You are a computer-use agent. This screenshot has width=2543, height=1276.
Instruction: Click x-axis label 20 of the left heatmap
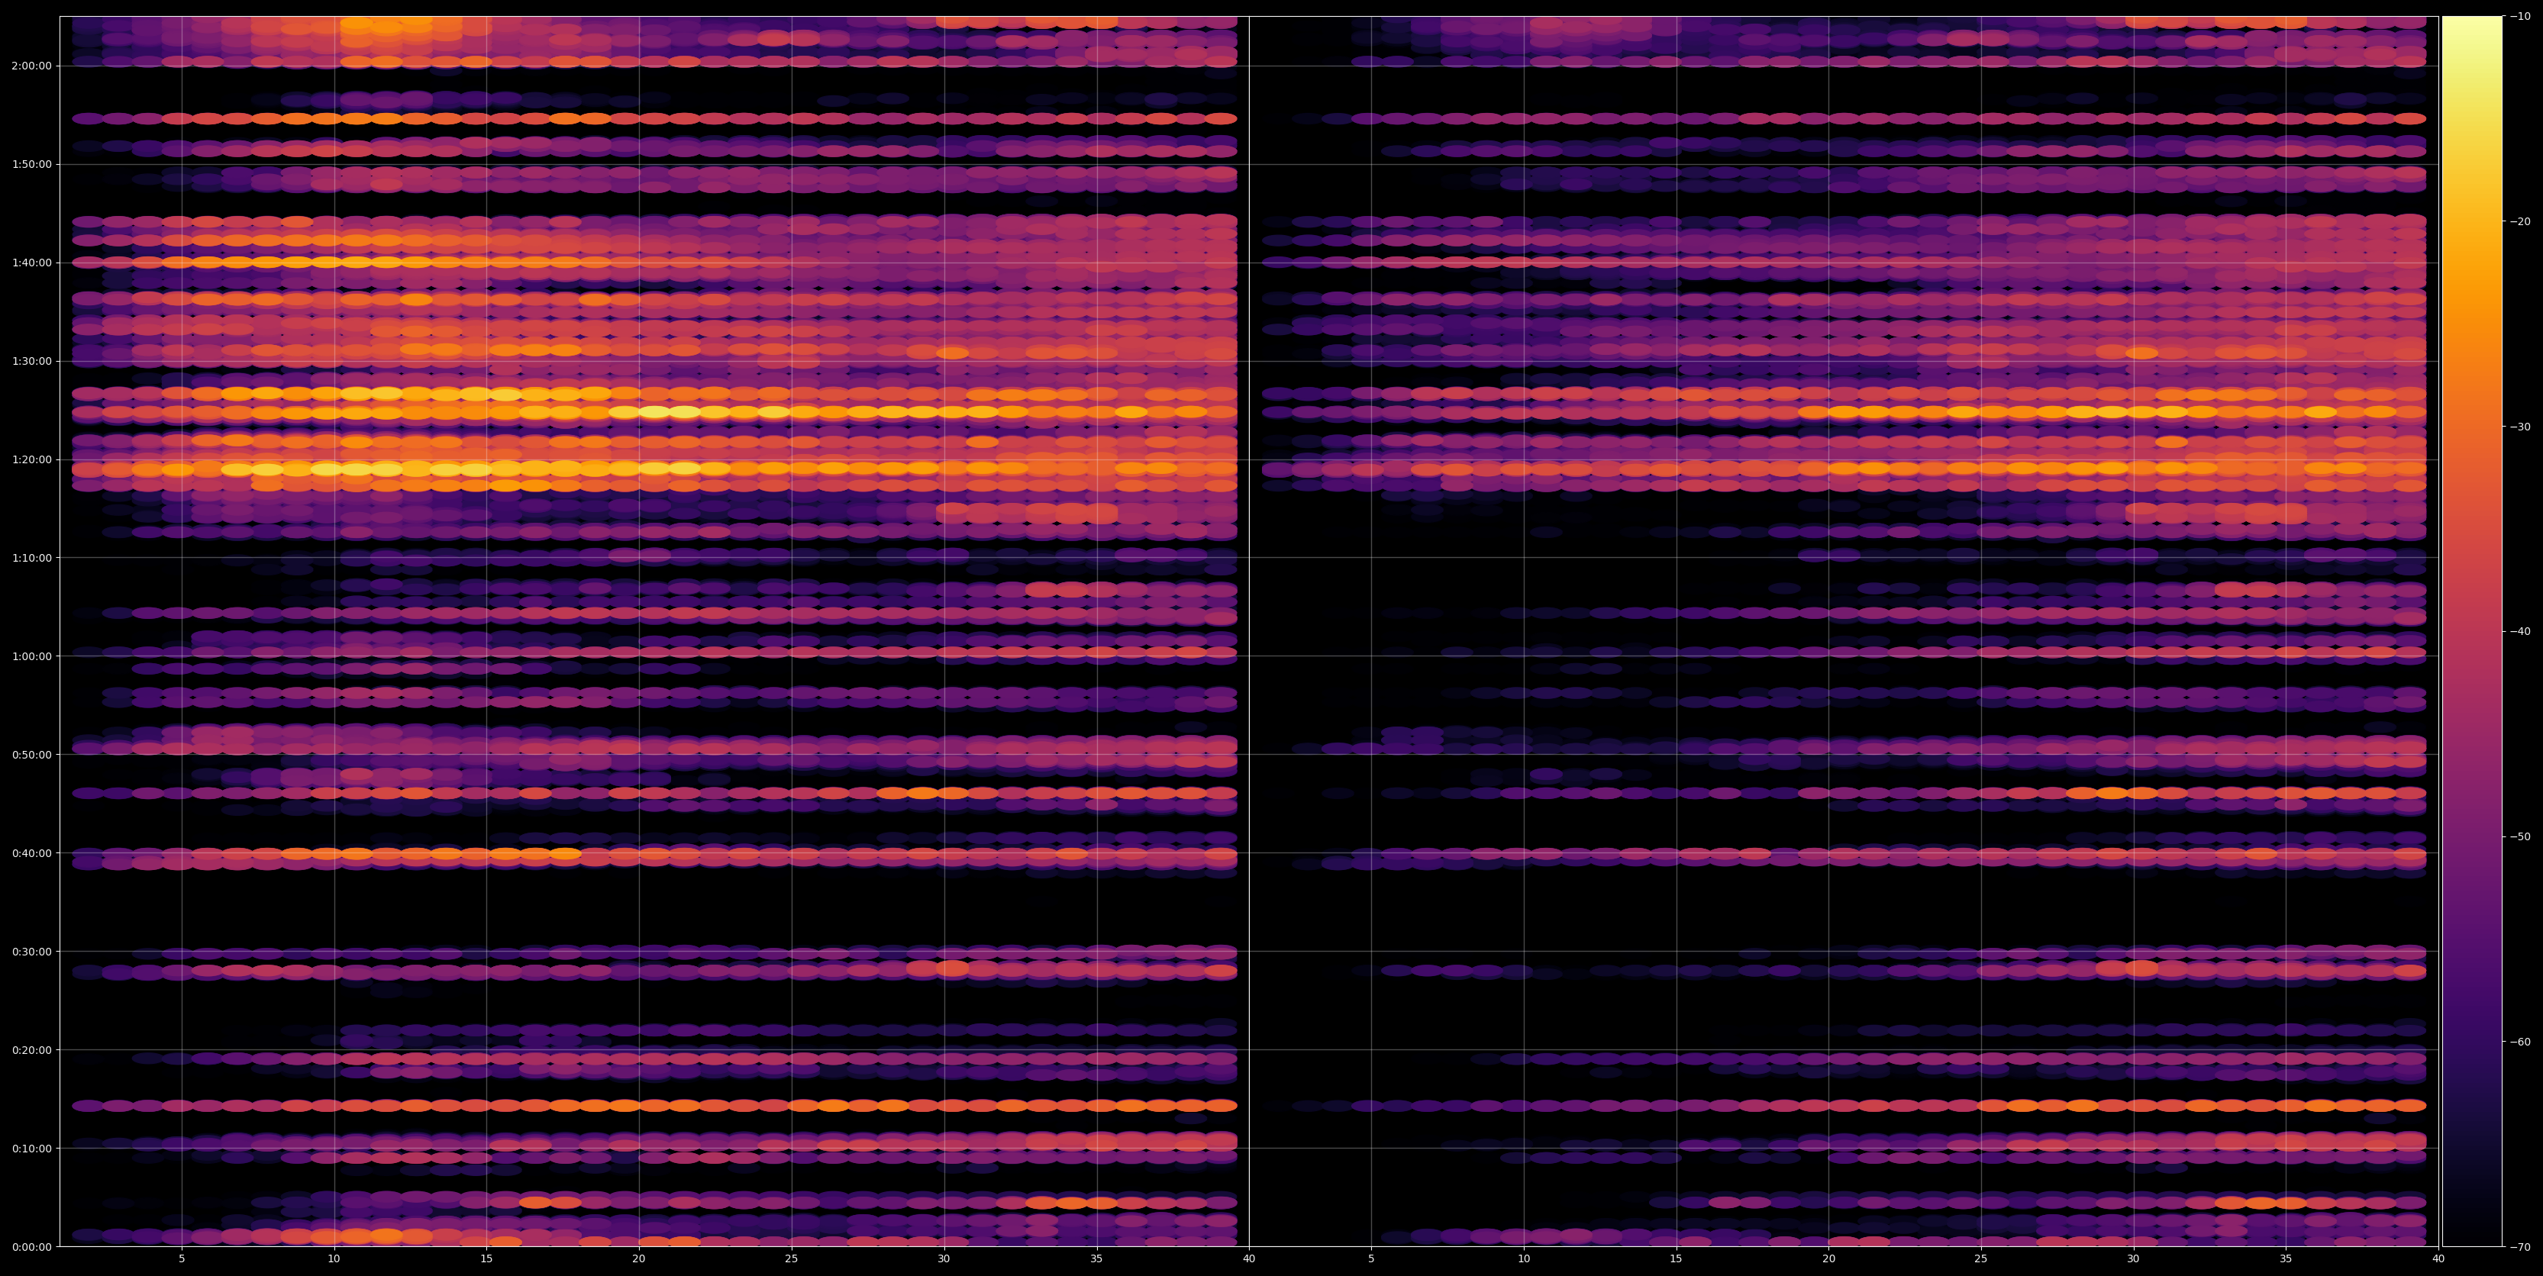(x=639, y=1259)
